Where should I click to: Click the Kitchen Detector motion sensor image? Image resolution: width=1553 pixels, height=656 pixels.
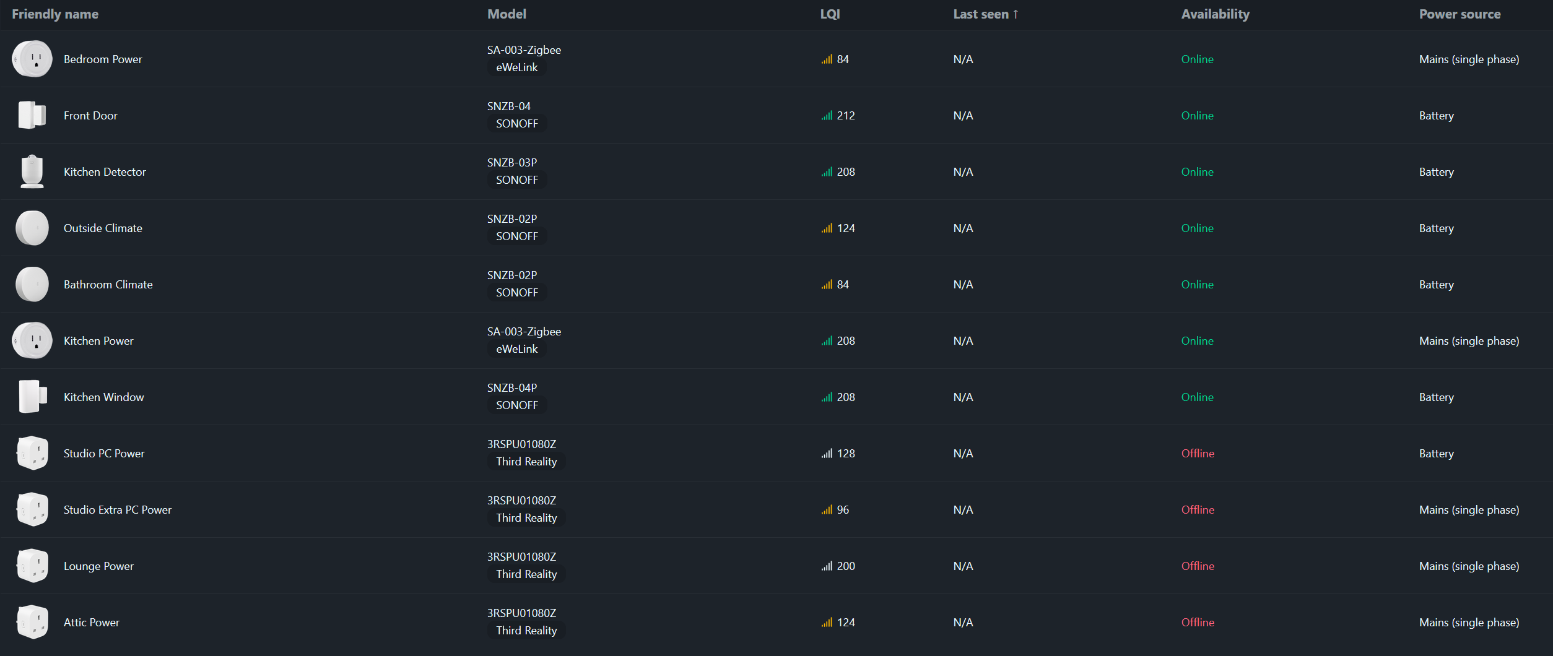[x=32, y=172]
